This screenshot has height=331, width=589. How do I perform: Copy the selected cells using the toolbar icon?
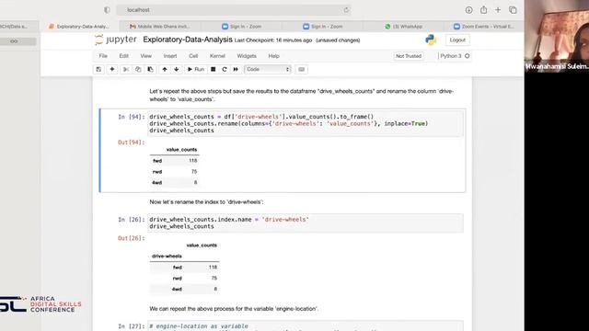[138, 70]
